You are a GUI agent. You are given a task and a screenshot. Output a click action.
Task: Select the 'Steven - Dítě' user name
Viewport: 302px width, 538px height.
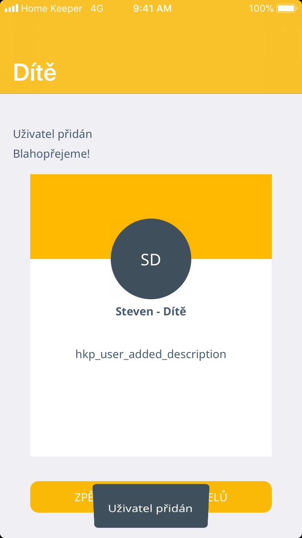tap(151, 311)
